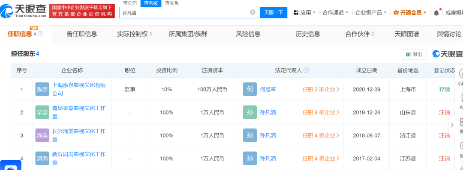Screen dimensions: 463x170
Task: Click help icon beside 任职信息
Action: pyautogui.click(x=40, y=34)
